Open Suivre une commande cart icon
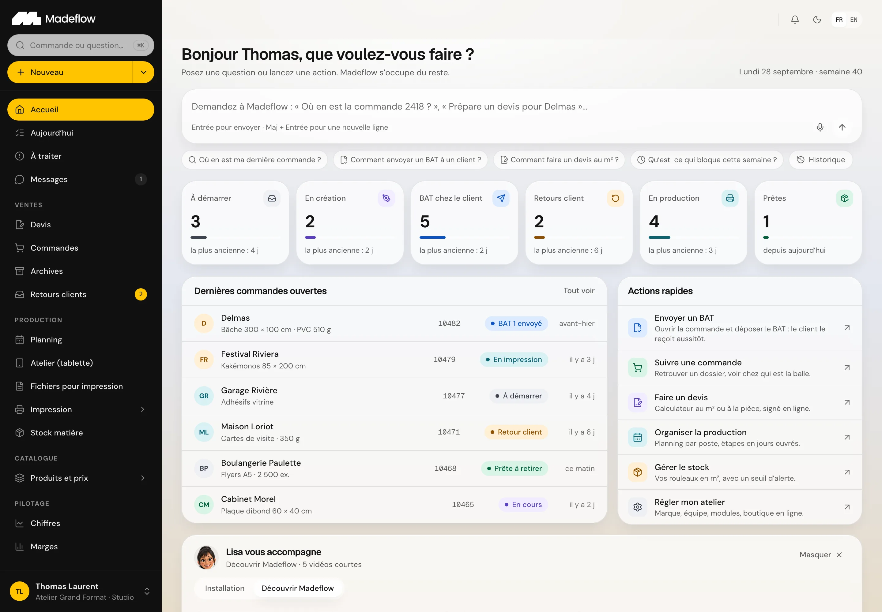This screenshot has height=612, width=882. [x=638, y=368]
